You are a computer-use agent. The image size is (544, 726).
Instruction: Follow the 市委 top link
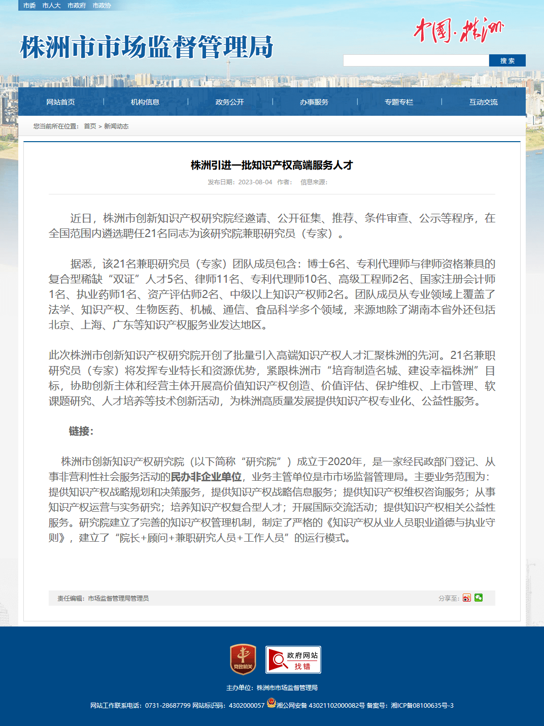click(x=29, y=6)
